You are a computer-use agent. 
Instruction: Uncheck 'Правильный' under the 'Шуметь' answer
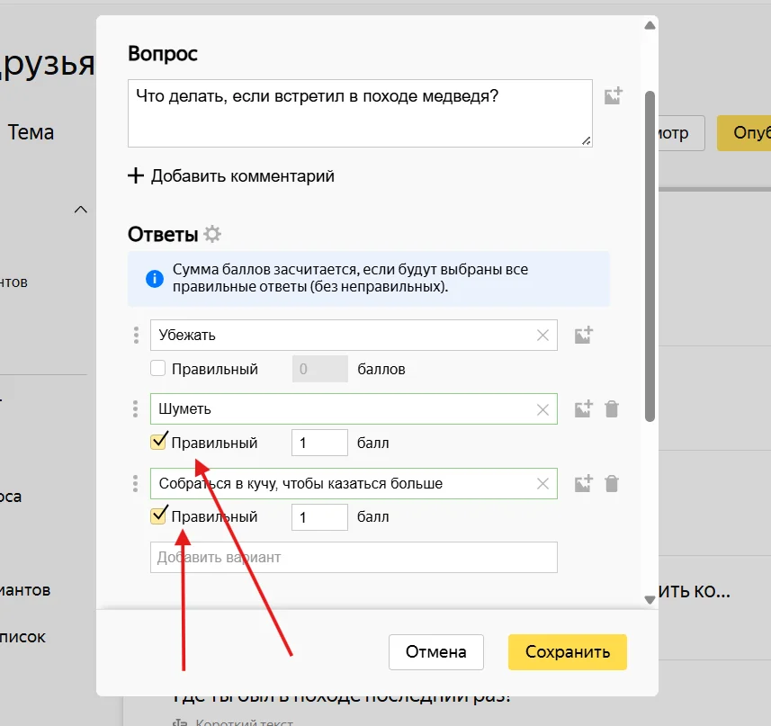pyautogui.click(x=158, y=443)
